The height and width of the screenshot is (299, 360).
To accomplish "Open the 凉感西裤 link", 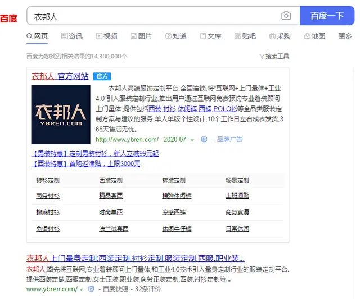I will (174, 212).
